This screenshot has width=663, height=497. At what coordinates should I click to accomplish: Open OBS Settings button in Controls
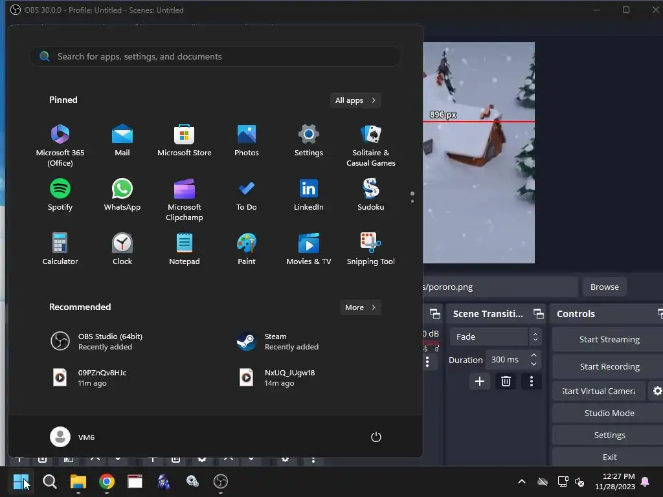[x=609, y=435]
